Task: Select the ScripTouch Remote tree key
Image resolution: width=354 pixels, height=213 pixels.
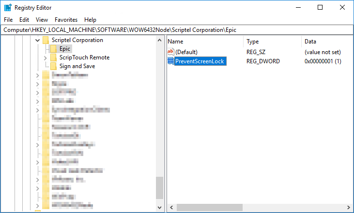Action: click(84, 57)
